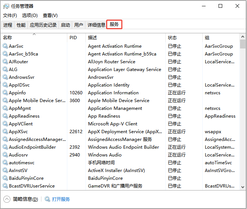Screen dimensions: 247x209
Task: Click the Task Manager title bar icon
Action: [x=6, y=6]
